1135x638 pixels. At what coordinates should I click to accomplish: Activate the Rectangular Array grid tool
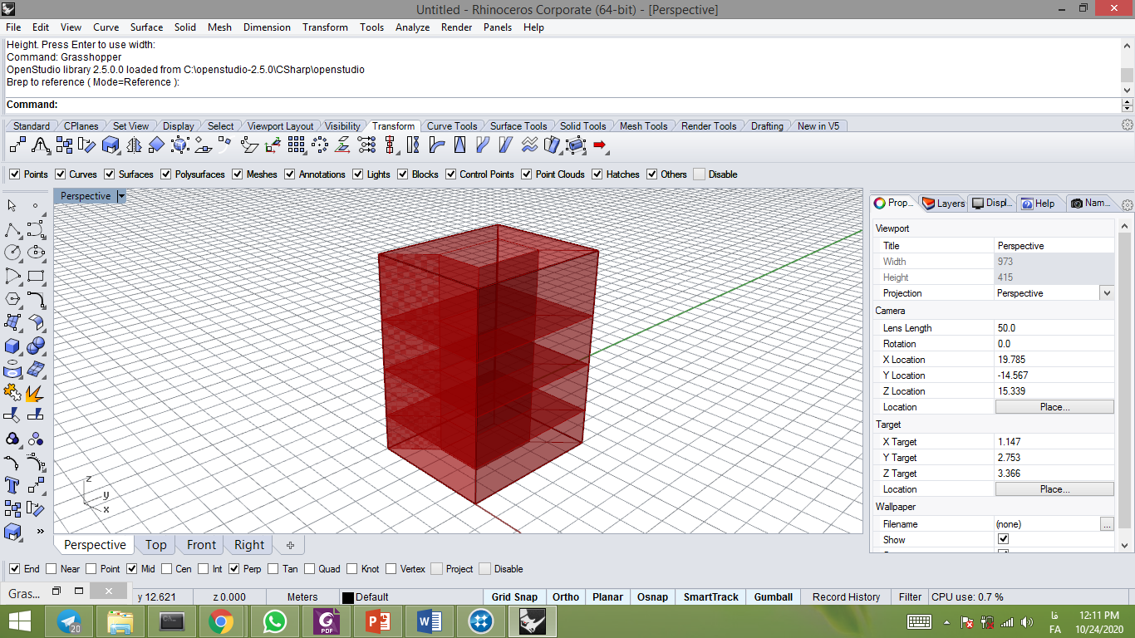click(x=297, y=146)
